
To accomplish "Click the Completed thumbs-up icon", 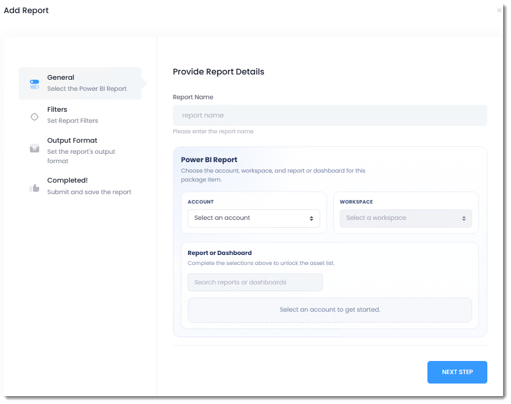I will tap(35, 188).
